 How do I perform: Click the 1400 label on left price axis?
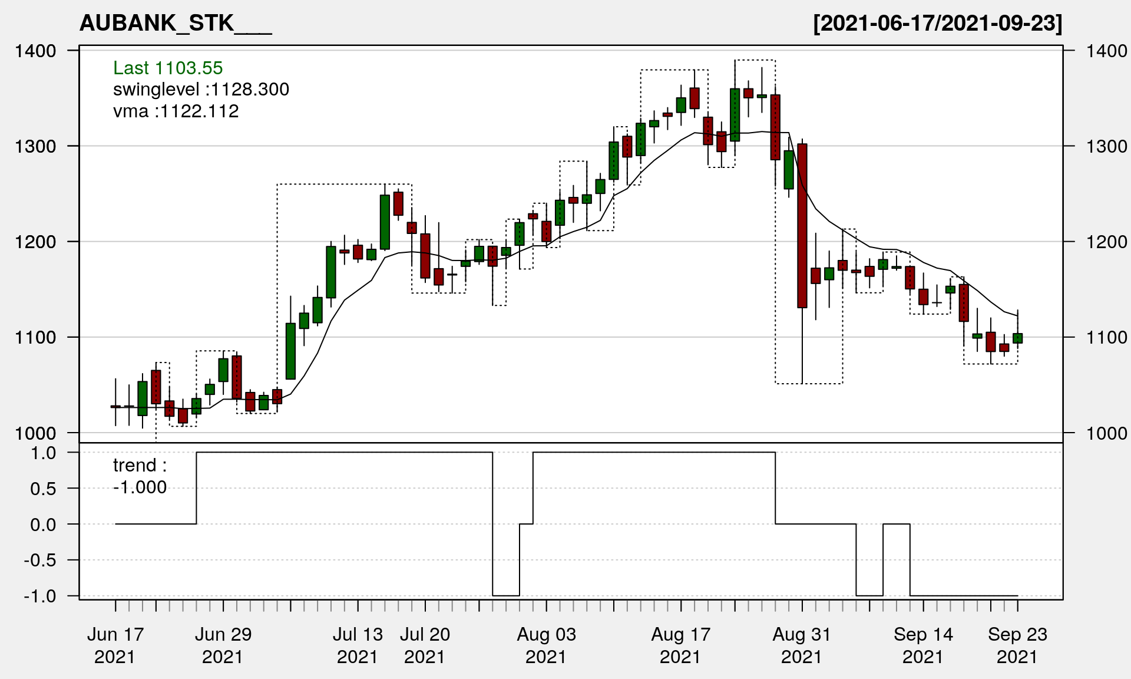coord(35,51)
